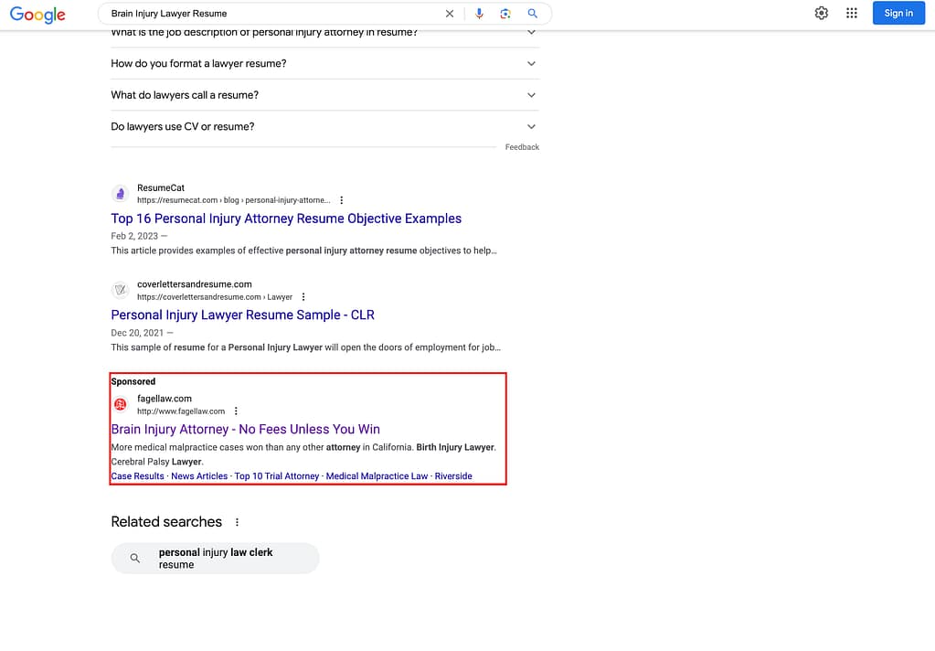Expand 'What do lawyers call a resume?'
935x651 pixels.
[325, 95]
